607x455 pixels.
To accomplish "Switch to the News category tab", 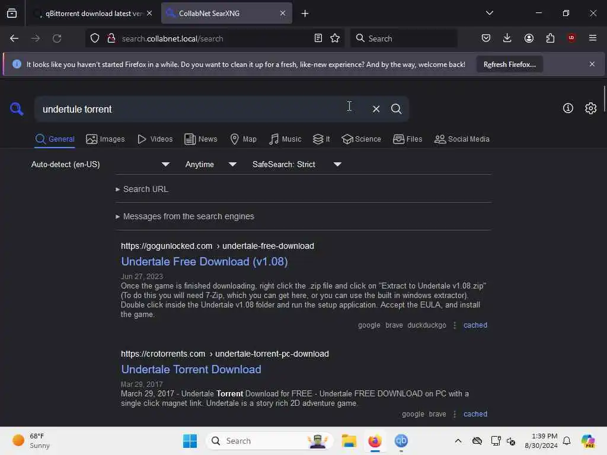I will click(x=201, y=139).
